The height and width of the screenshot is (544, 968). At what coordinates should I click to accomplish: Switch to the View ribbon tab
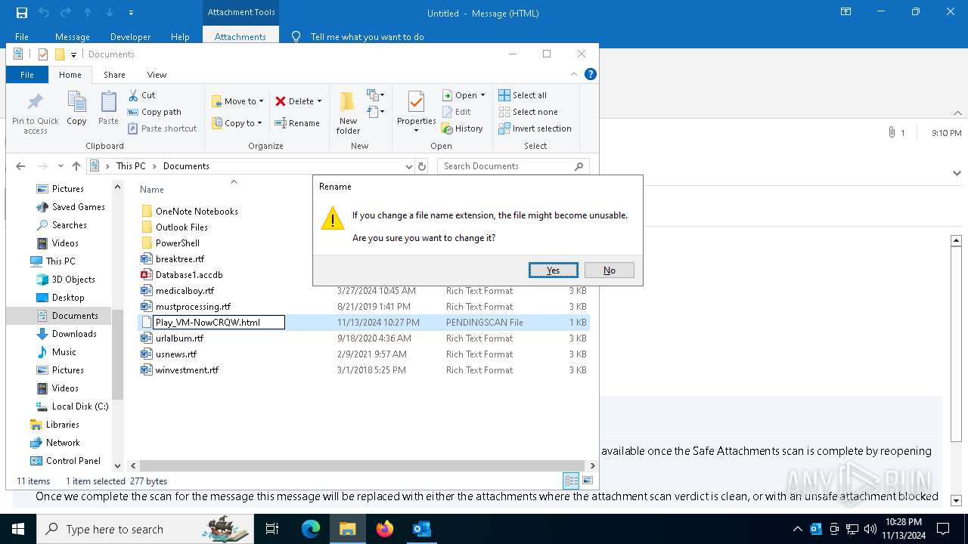tap(157, 75)
